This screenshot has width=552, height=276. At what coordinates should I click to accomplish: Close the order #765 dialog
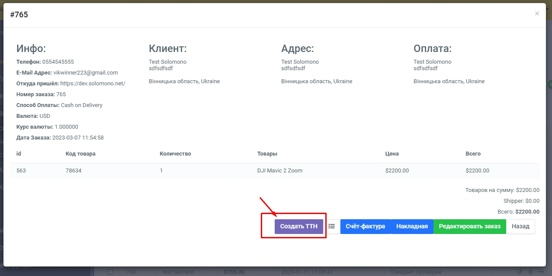[537, 13]
